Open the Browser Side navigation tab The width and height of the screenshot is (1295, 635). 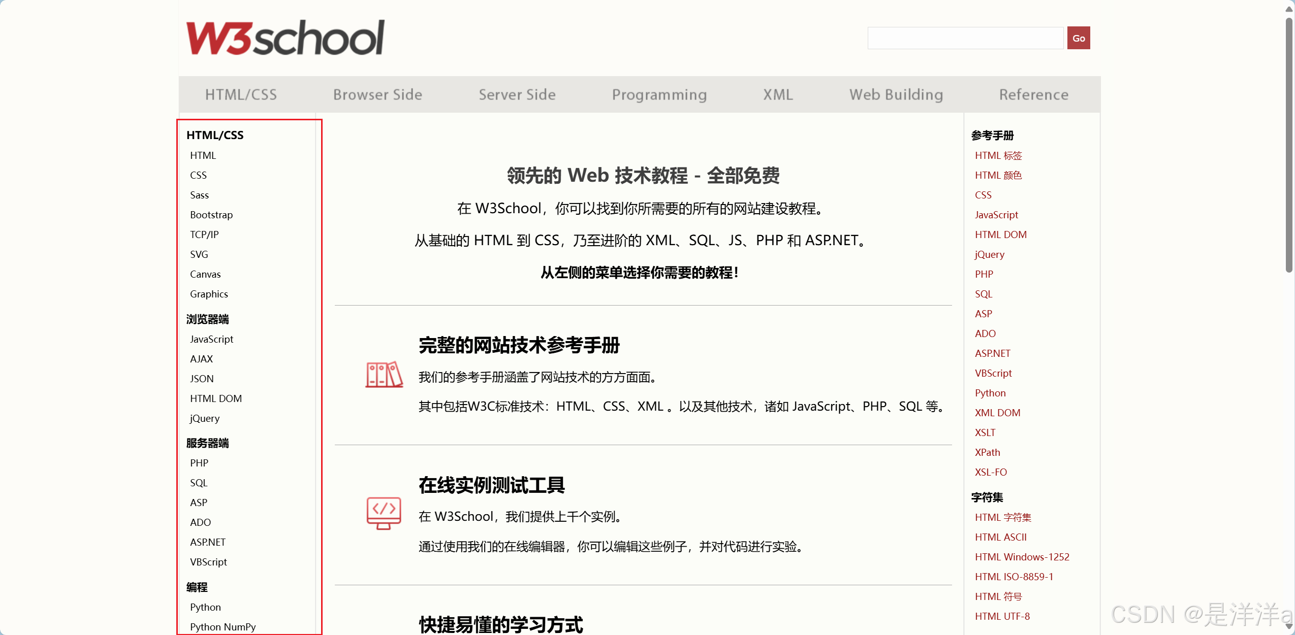(377, 94)
